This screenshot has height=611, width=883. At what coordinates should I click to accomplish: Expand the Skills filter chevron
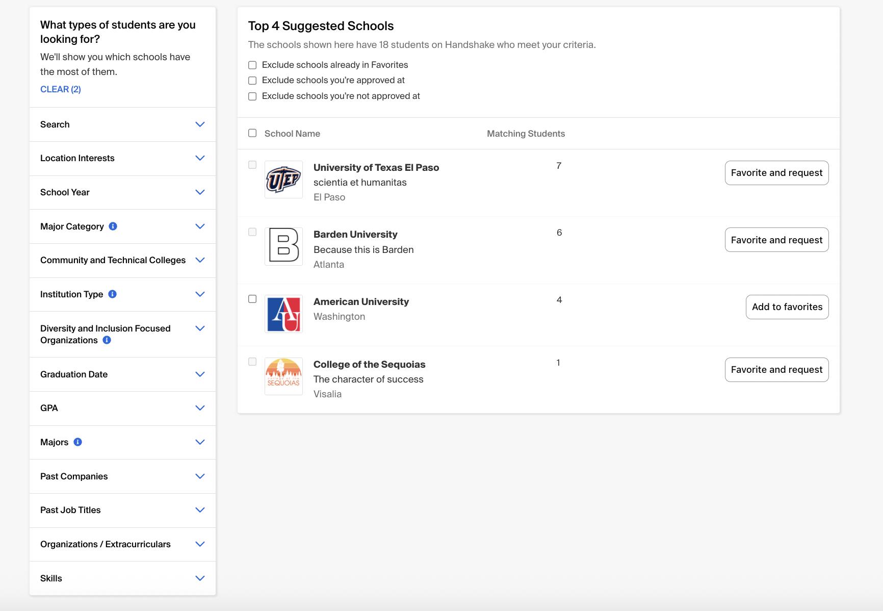[x=200, y=578]
